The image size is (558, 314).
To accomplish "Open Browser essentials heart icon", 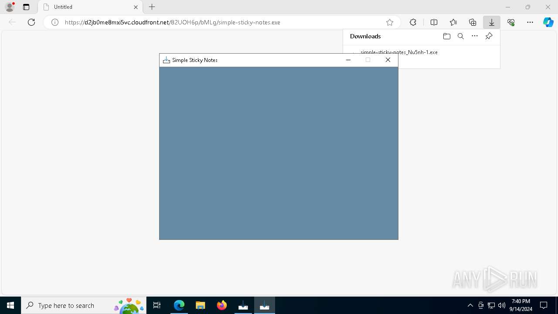I will tap(511, 22).
